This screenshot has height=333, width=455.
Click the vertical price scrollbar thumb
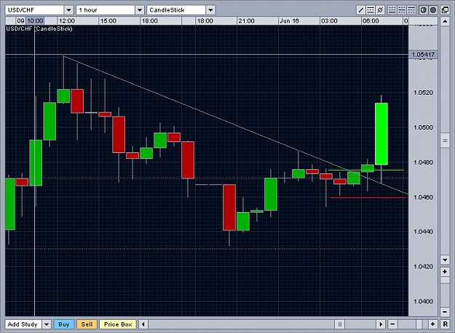click(x=445, y=141)
